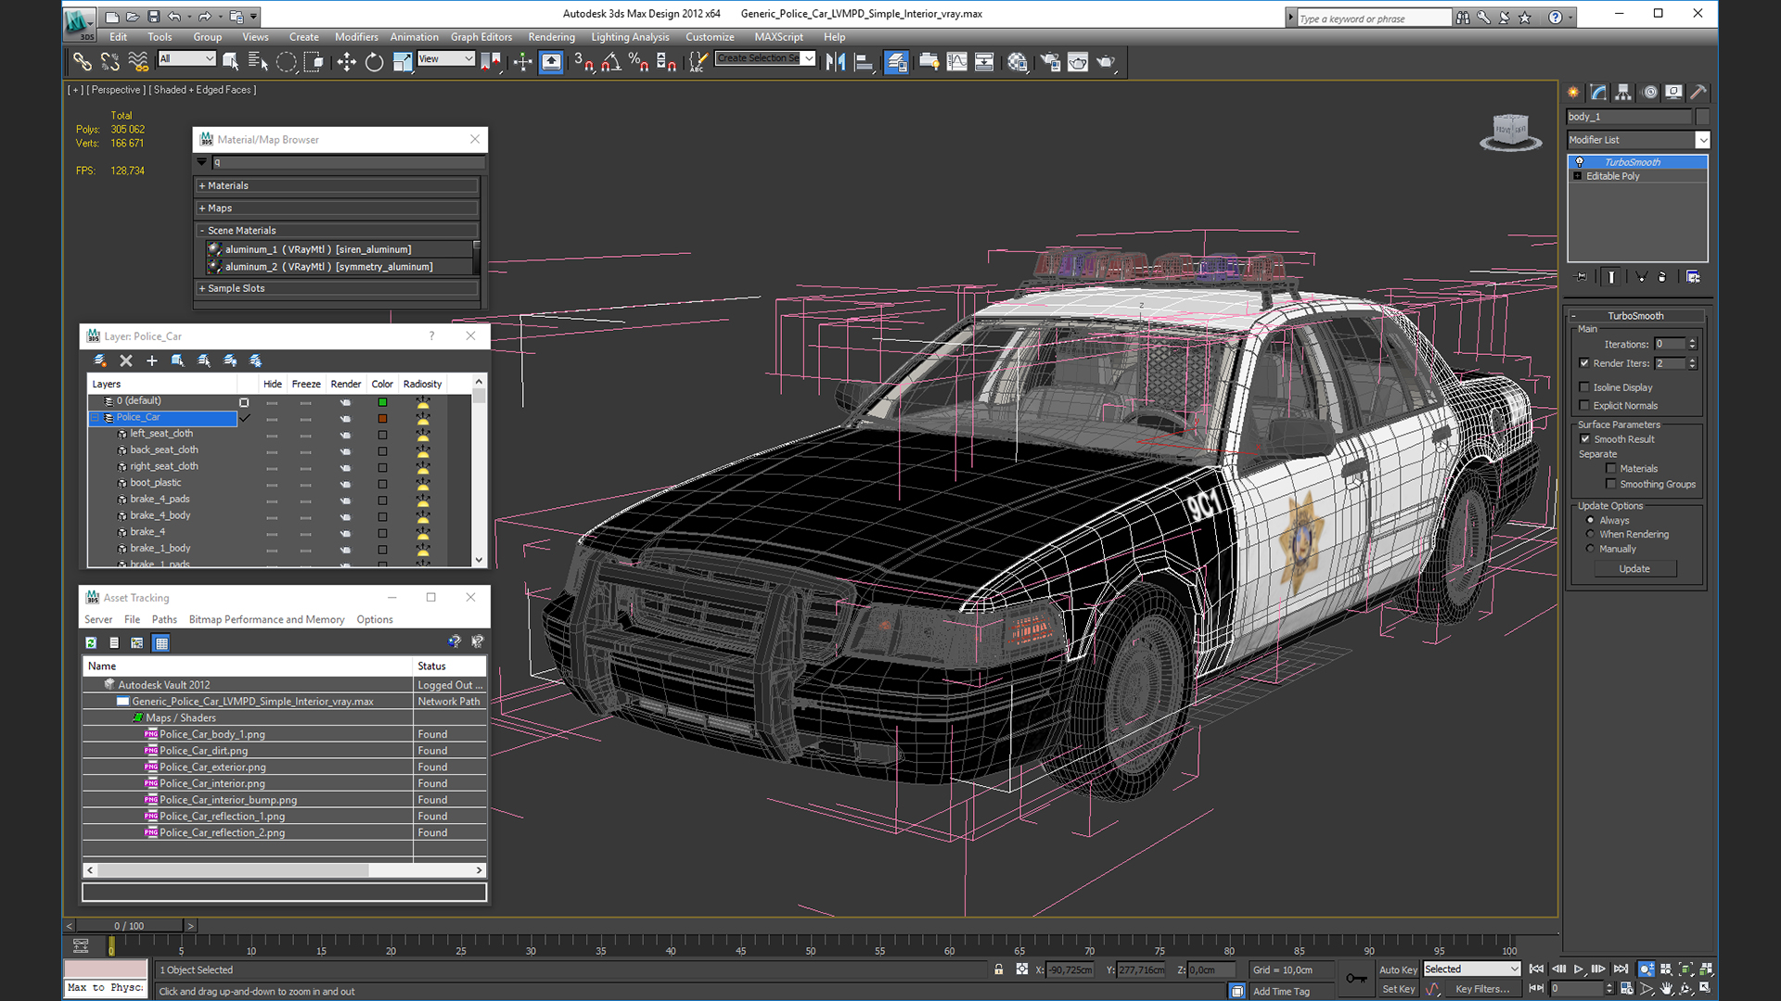This screenshot has height=1001, width=1781.
Task: Open the selection filter All dropdown
Action: (186, 58)
